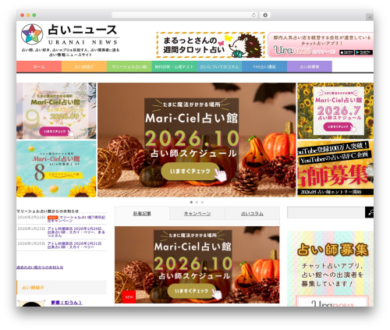This screenshot has width=390, height=330.
Task: Click the browser reload icon
Action: pos(253,16)
